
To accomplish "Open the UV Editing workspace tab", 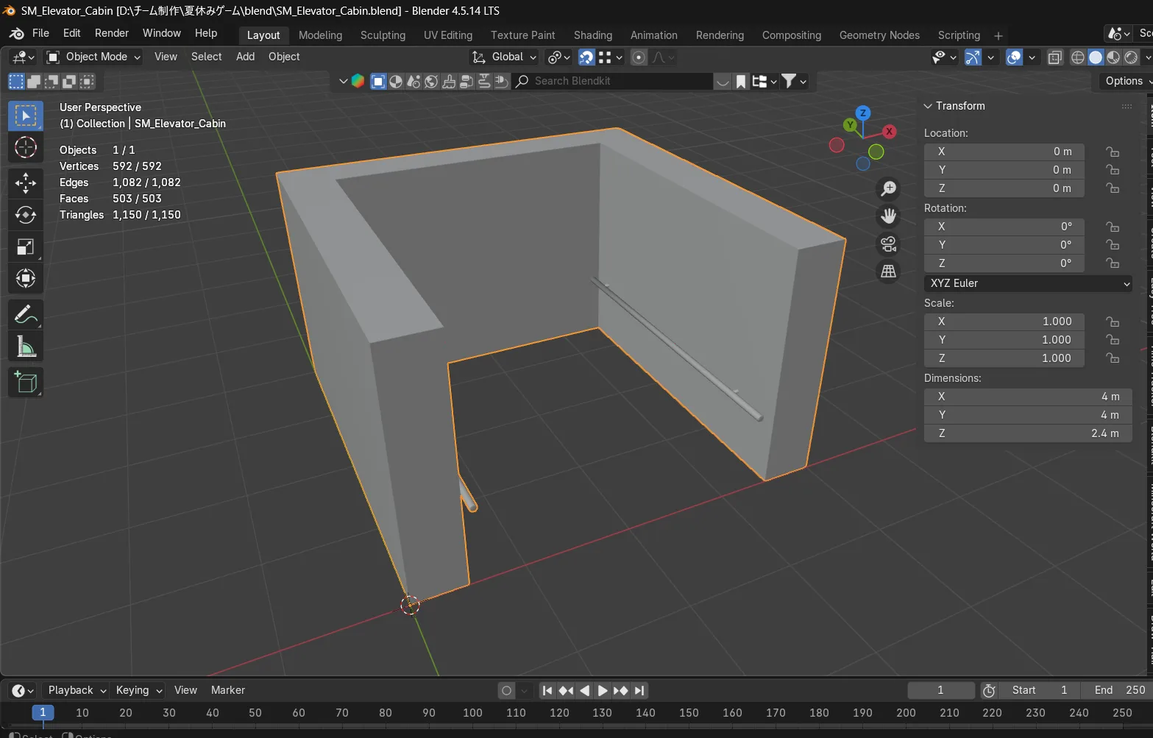I will pos(448,35).
